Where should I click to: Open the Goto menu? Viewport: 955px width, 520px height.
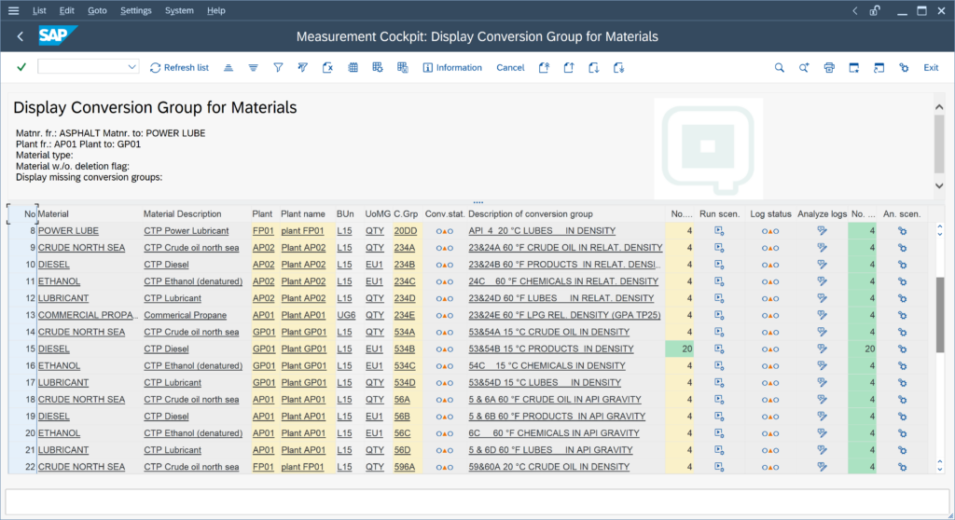pyautogui.click(x=97, y=10)
